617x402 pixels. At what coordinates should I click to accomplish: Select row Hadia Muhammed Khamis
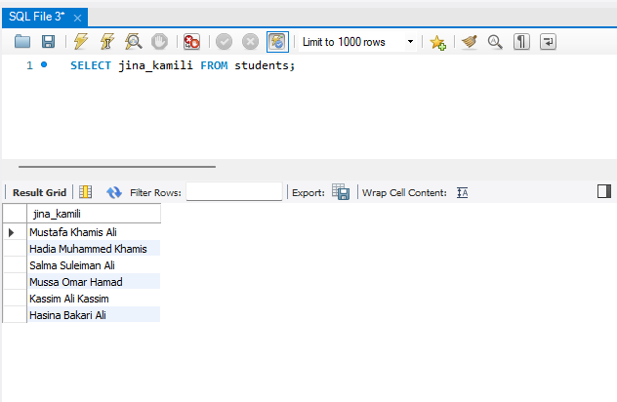(x=94, y=249)
